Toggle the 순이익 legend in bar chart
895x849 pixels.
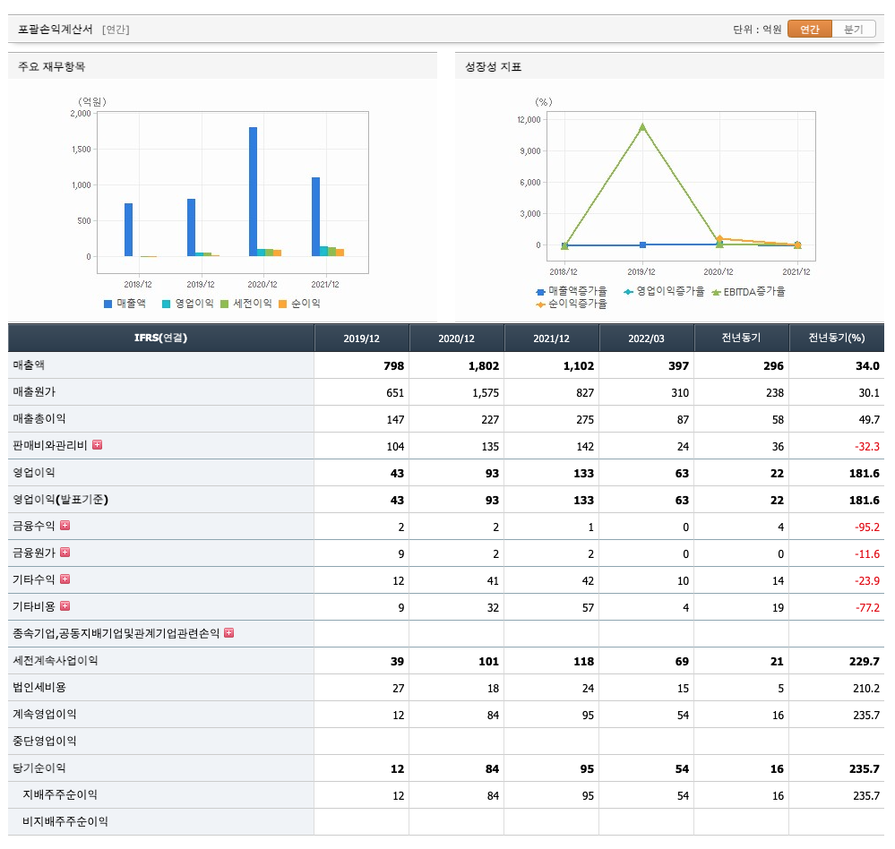(x=299, y=304)
